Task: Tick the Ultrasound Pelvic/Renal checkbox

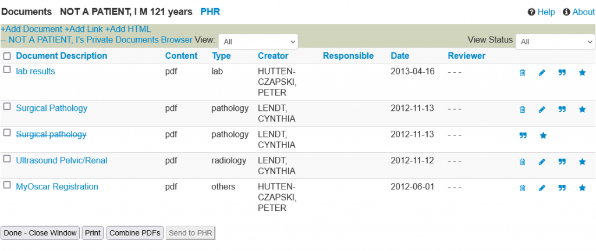Action: (7, 159)
